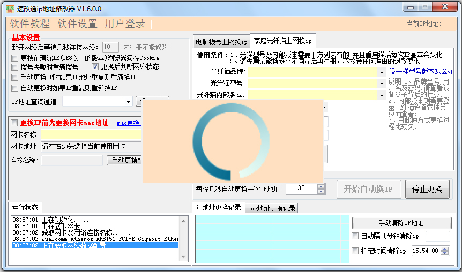The width and height of the screenshot is (462, 272).
Task: Click 网卡地址 text field
Action: coord(92,146)
